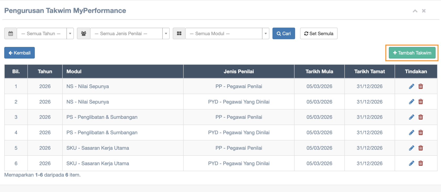Click edit pencil icon for row 1
441x192 pixels.
tap(411, 86)
